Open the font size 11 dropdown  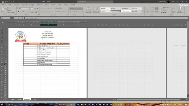(x=33, y=9)
